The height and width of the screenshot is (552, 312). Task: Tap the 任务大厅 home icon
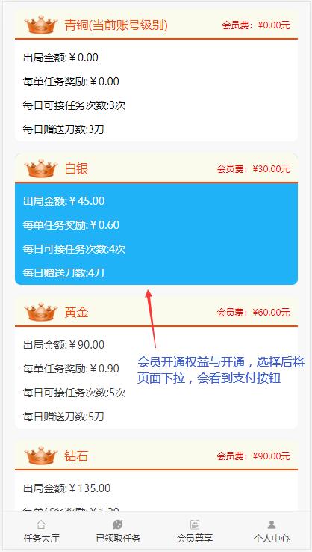click(x=41, y=524)
